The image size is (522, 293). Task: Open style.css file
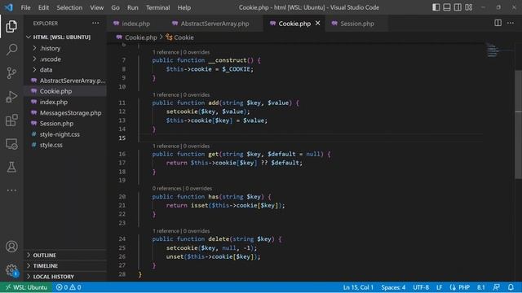tap(65, 145)
